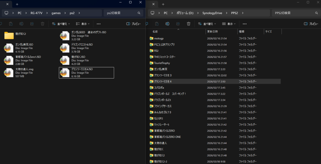Click the rename icon in PPS2 window toolbar
Viewport: 321px width, 164px height.
click(167, 24)
